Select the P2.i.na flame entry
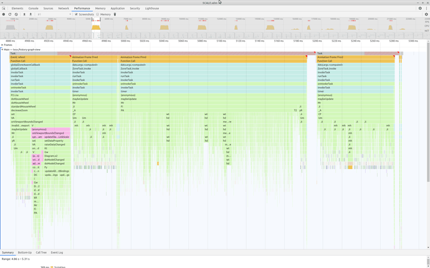 [41, 95]
